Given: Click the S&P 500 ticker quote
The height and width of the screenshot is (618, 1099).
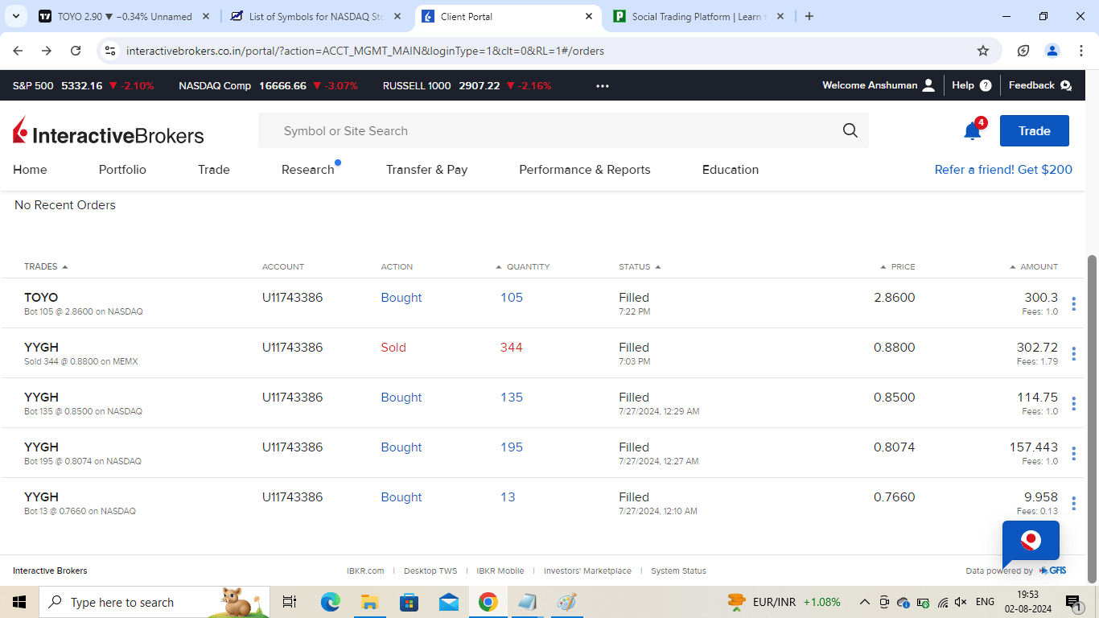Looking at the screenshot, I should (83, 85).
